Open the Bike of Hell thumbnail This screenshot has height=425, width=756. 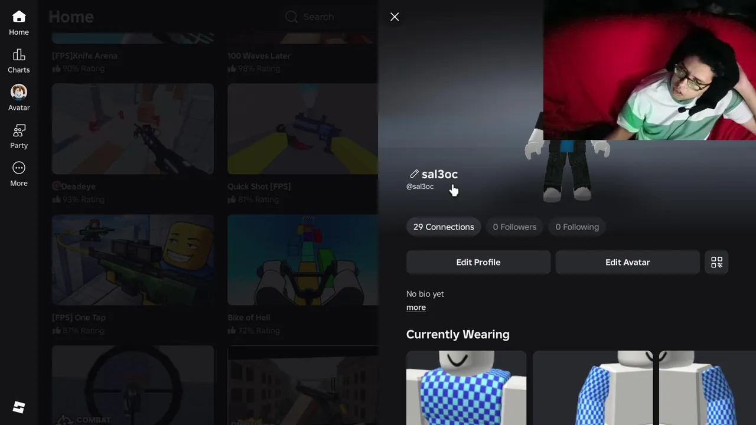pyautogui.click(x=302, y=260)
